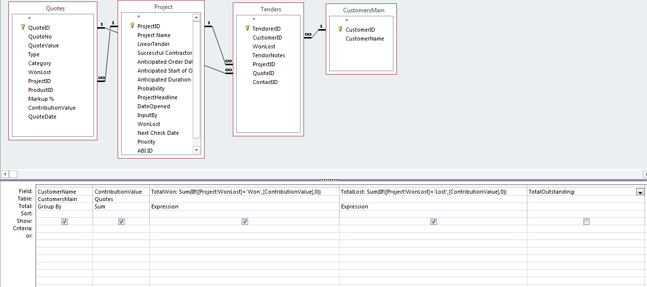
Task: Click the CustomerName field cell in grid
Action: [x=64, y=192]
